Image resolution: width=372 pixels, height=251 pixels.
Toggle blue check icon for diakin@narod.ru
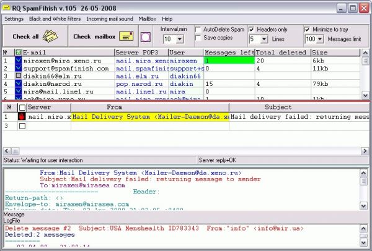coord(18,83)
